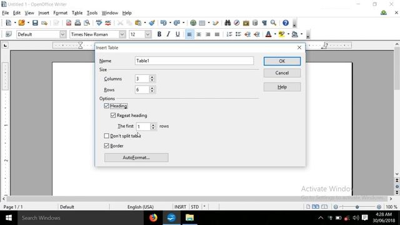Open Find & Replace binoculars icon

[x=227, y=23]
